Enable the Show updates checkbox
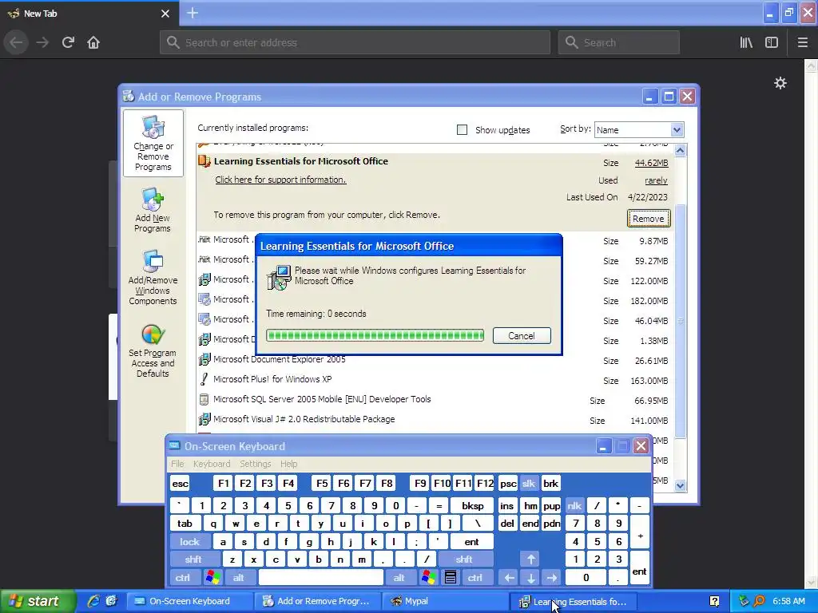The width and height of the screenshot is (818, 613). click(x=463, y=129)
